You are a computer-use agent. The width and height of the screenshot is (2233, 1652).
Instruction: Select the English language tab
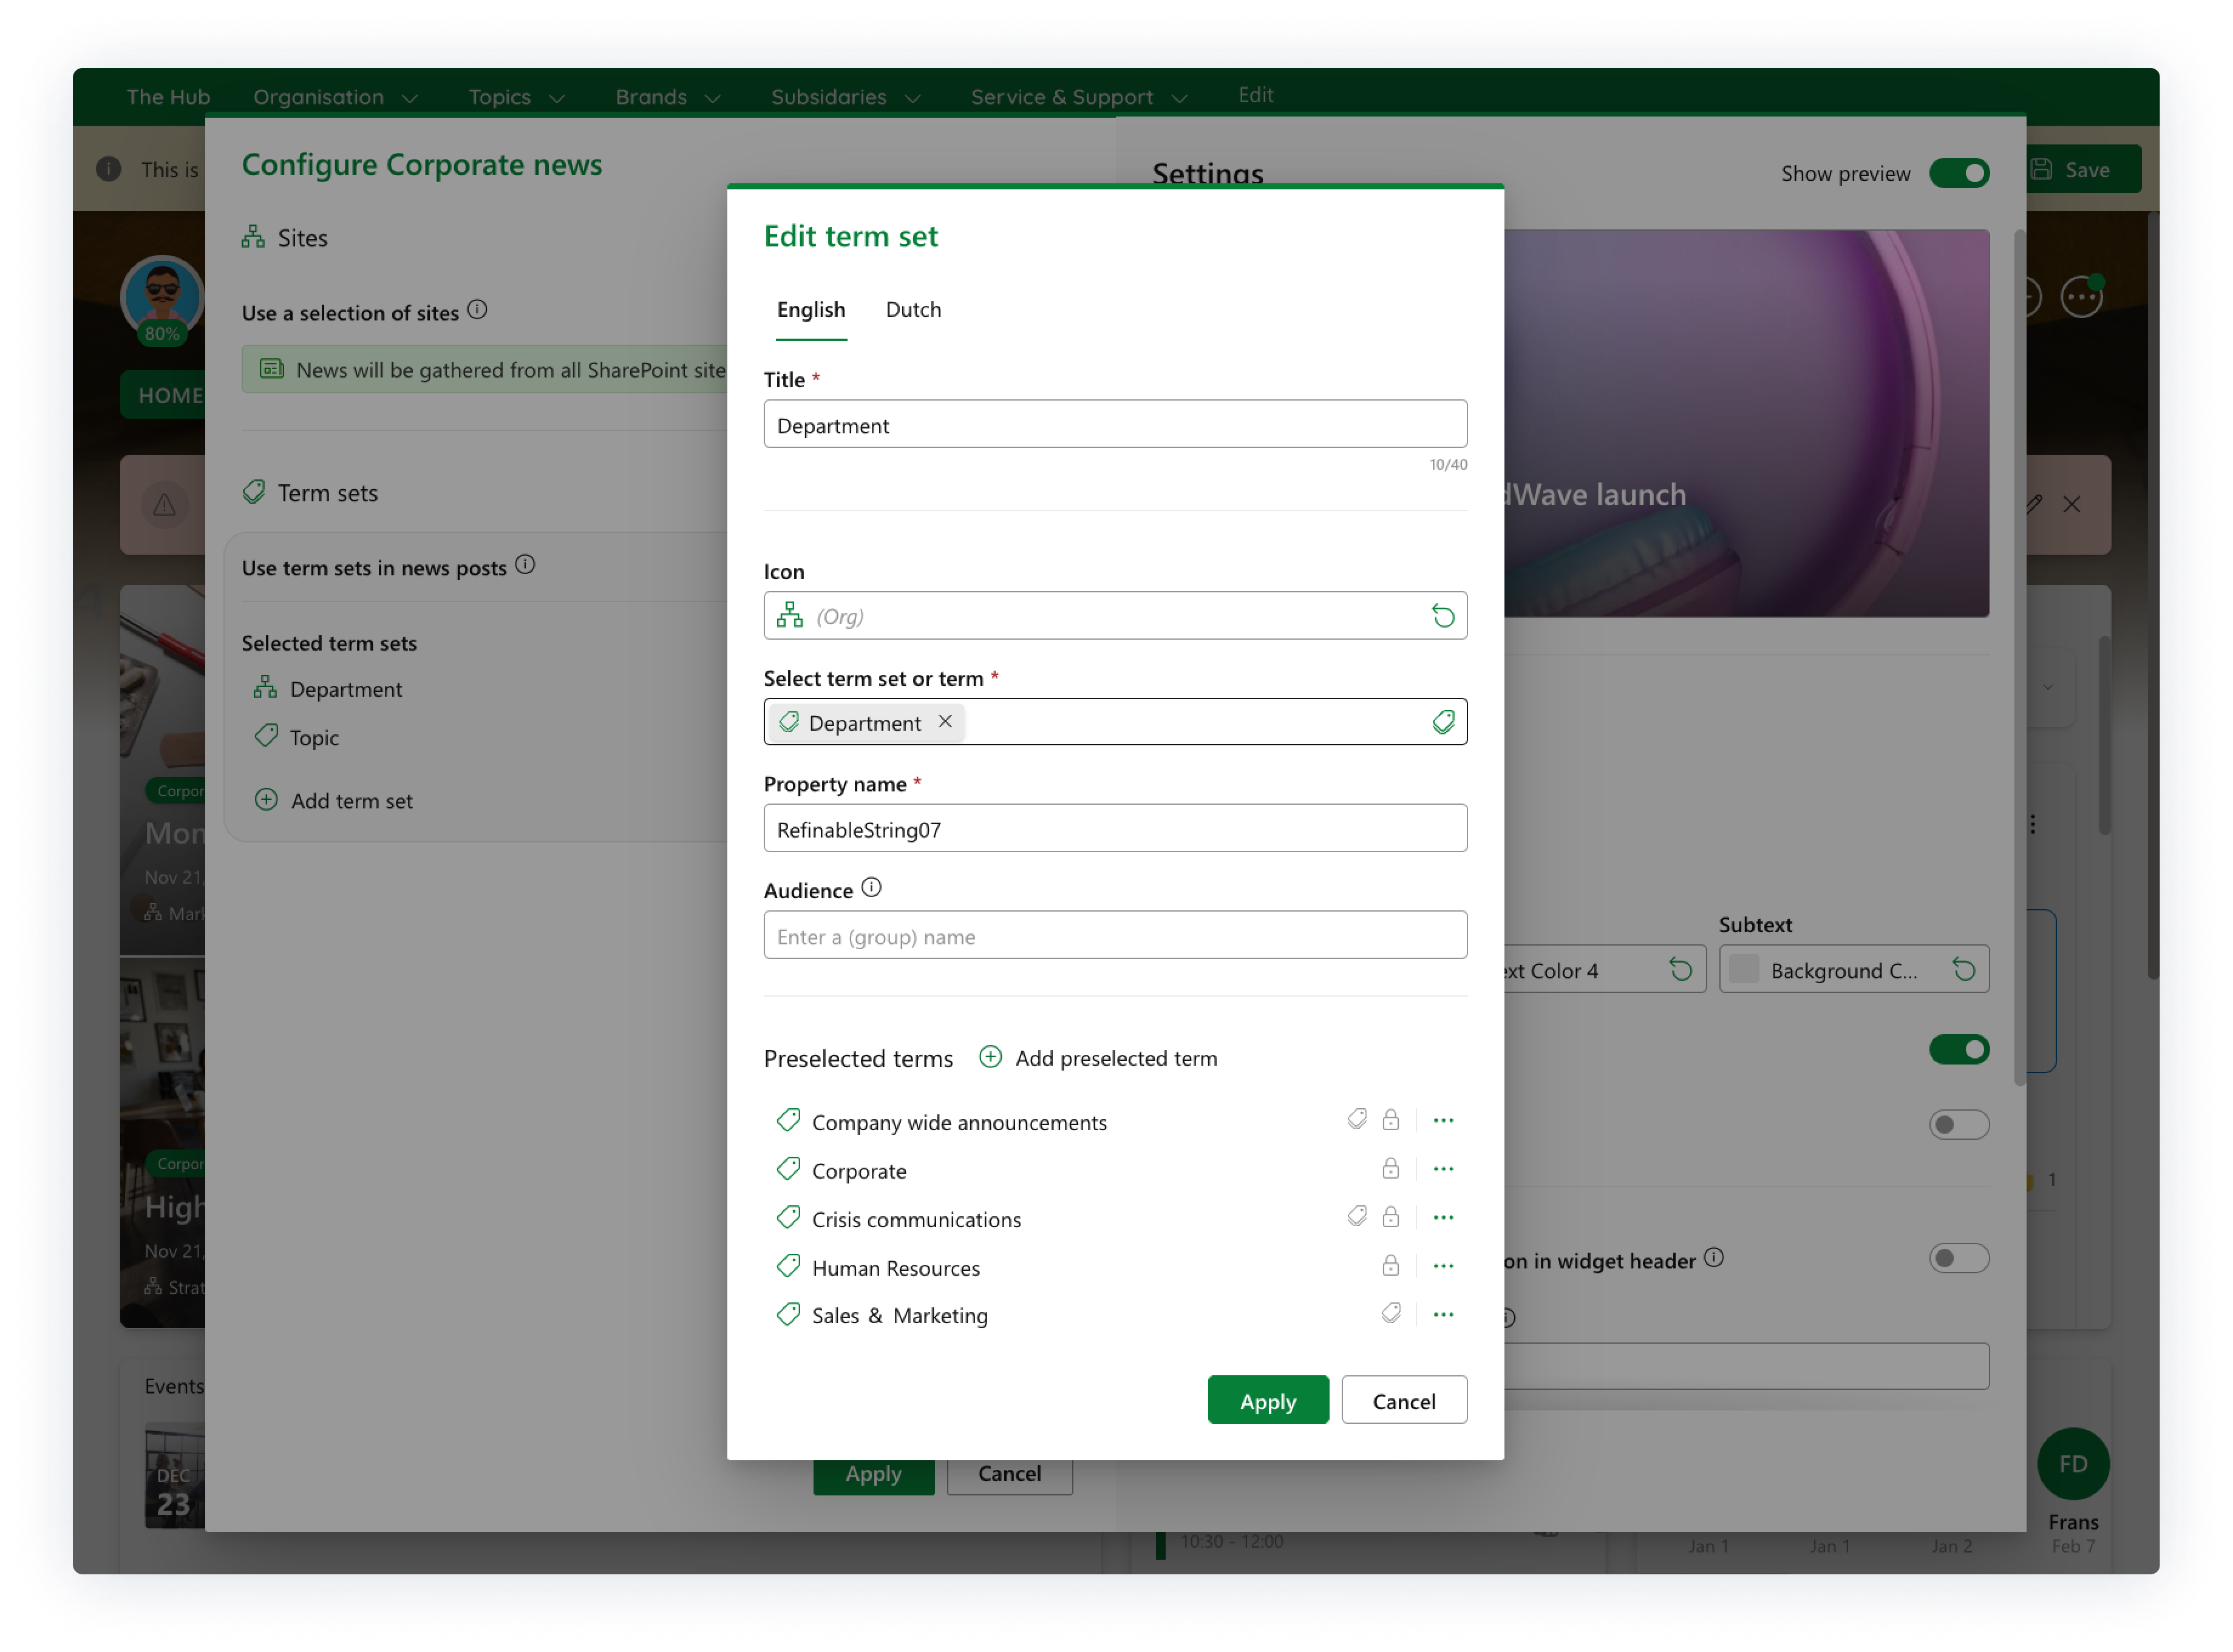click(811, 310)
